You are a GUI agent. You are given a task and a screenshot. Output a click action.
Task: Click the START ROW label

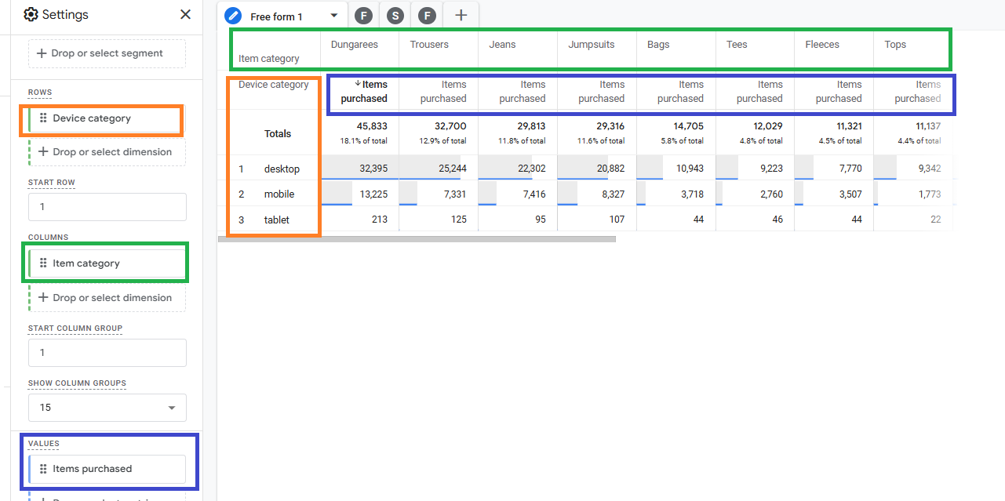click(x=52, y=183)
